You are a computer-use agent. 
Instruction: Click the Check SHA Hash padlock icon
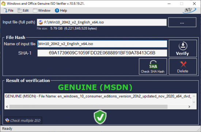point(153,65)
